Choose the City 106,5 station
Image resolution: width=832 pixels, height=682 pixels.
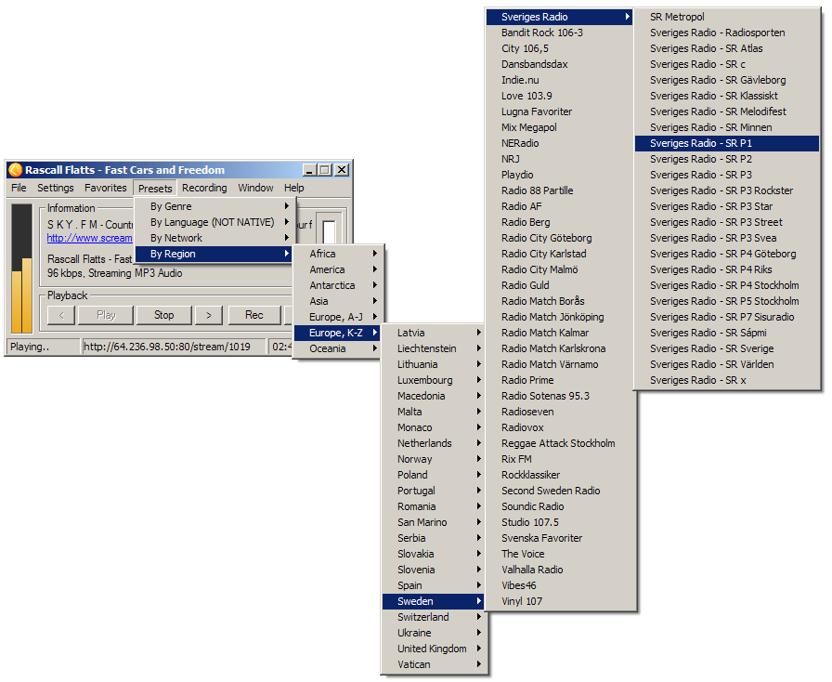[560, 49]
